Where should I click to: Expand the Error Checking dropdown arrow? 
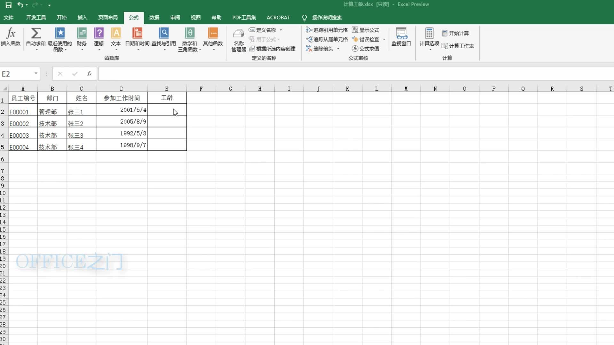pos(384,39)
